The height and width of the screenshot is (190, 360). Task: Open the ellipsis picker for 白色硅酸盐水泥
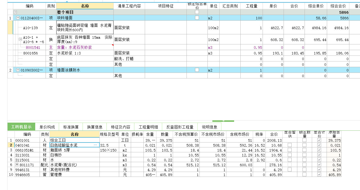pos(95,145)
